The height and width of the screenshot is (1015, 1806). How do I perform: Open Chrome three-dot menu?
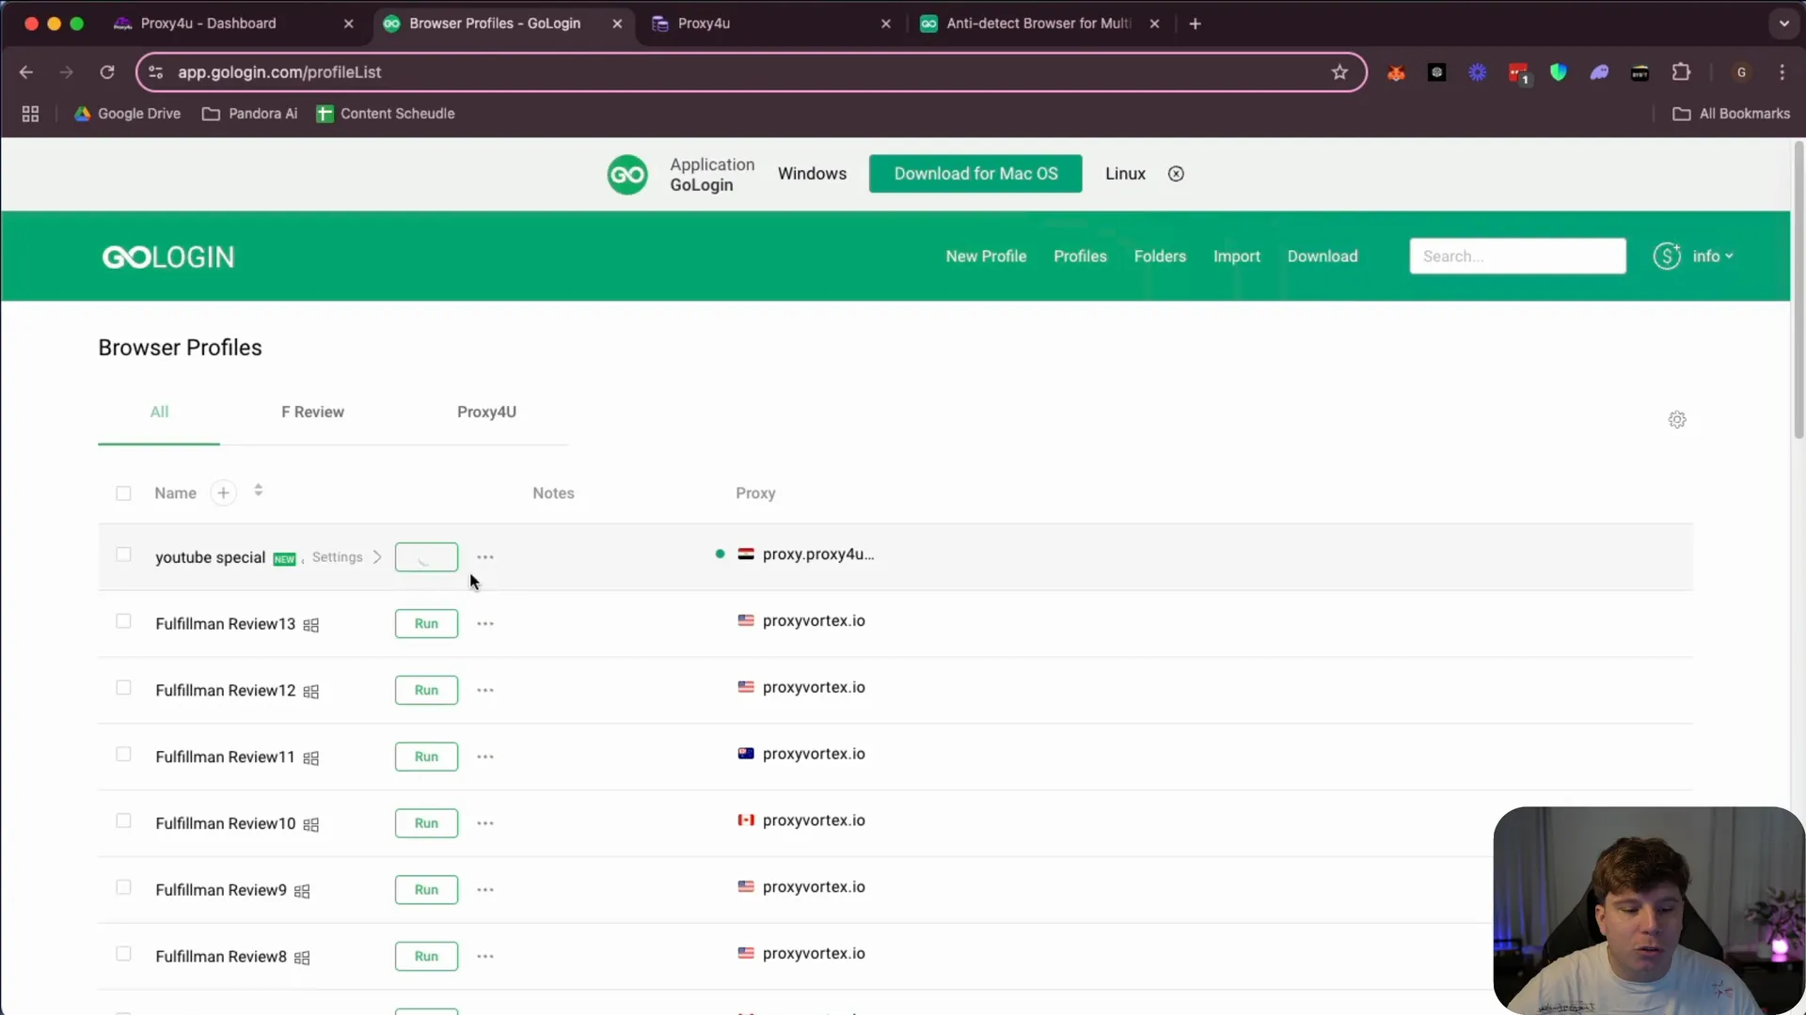point(1782,72)
